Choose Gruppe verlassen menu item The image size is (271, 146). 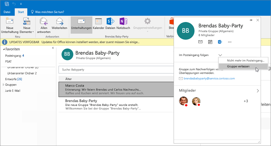(x=243, y=66)
